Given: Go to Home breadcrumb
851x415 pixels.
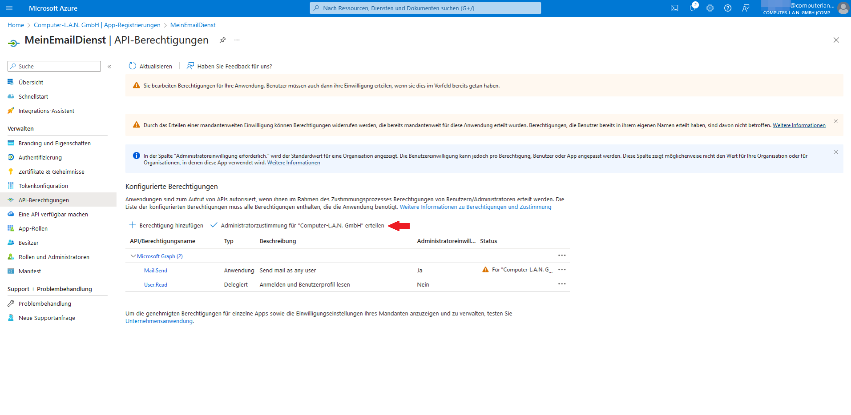Looking at the screenshot, I should (16, 25).
